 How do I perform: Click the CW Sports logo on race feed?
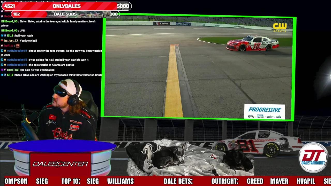pyautogui.click(x=280, y=27)
